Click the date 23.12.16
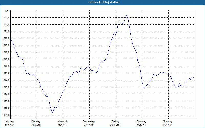The height and width of the screenshot is (128, 205). tap(115, 125)
